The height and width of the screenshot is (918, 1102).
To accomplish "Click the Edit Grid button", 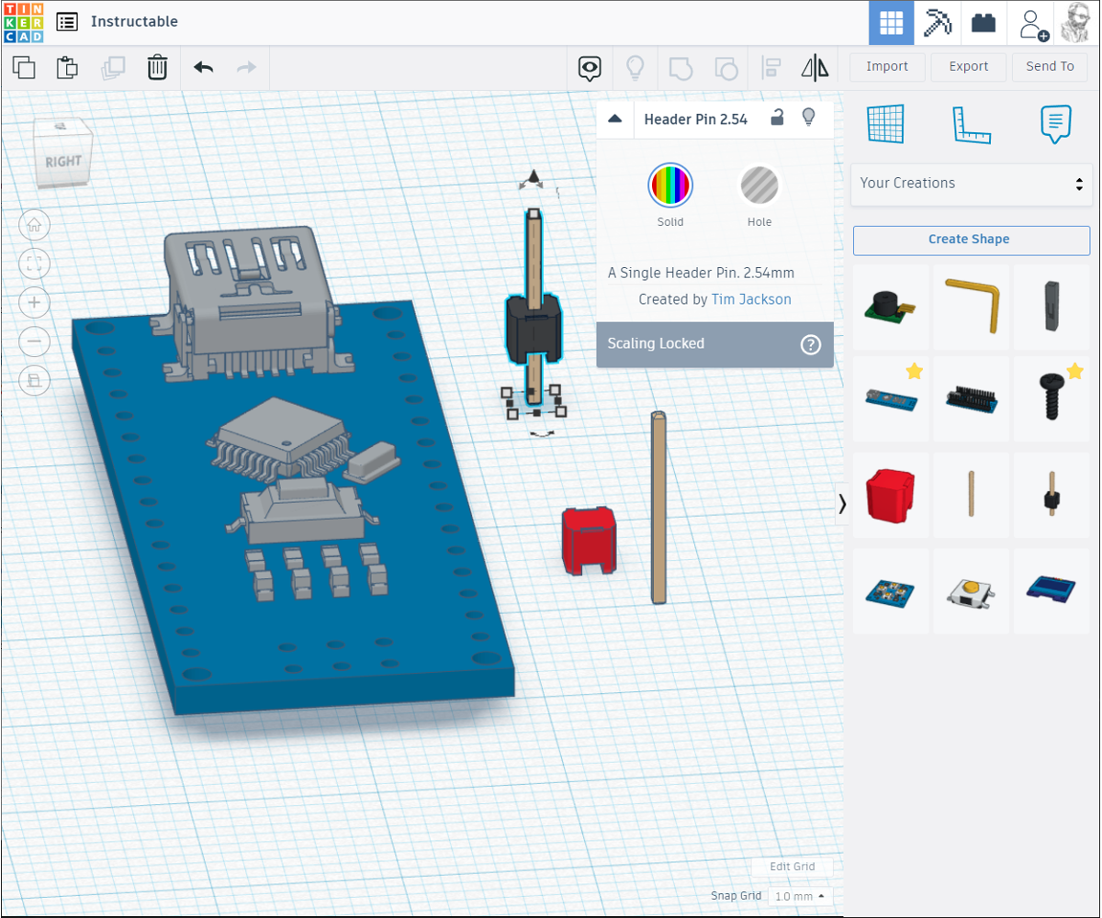I will pyautogui.click(x=792, y=867).
